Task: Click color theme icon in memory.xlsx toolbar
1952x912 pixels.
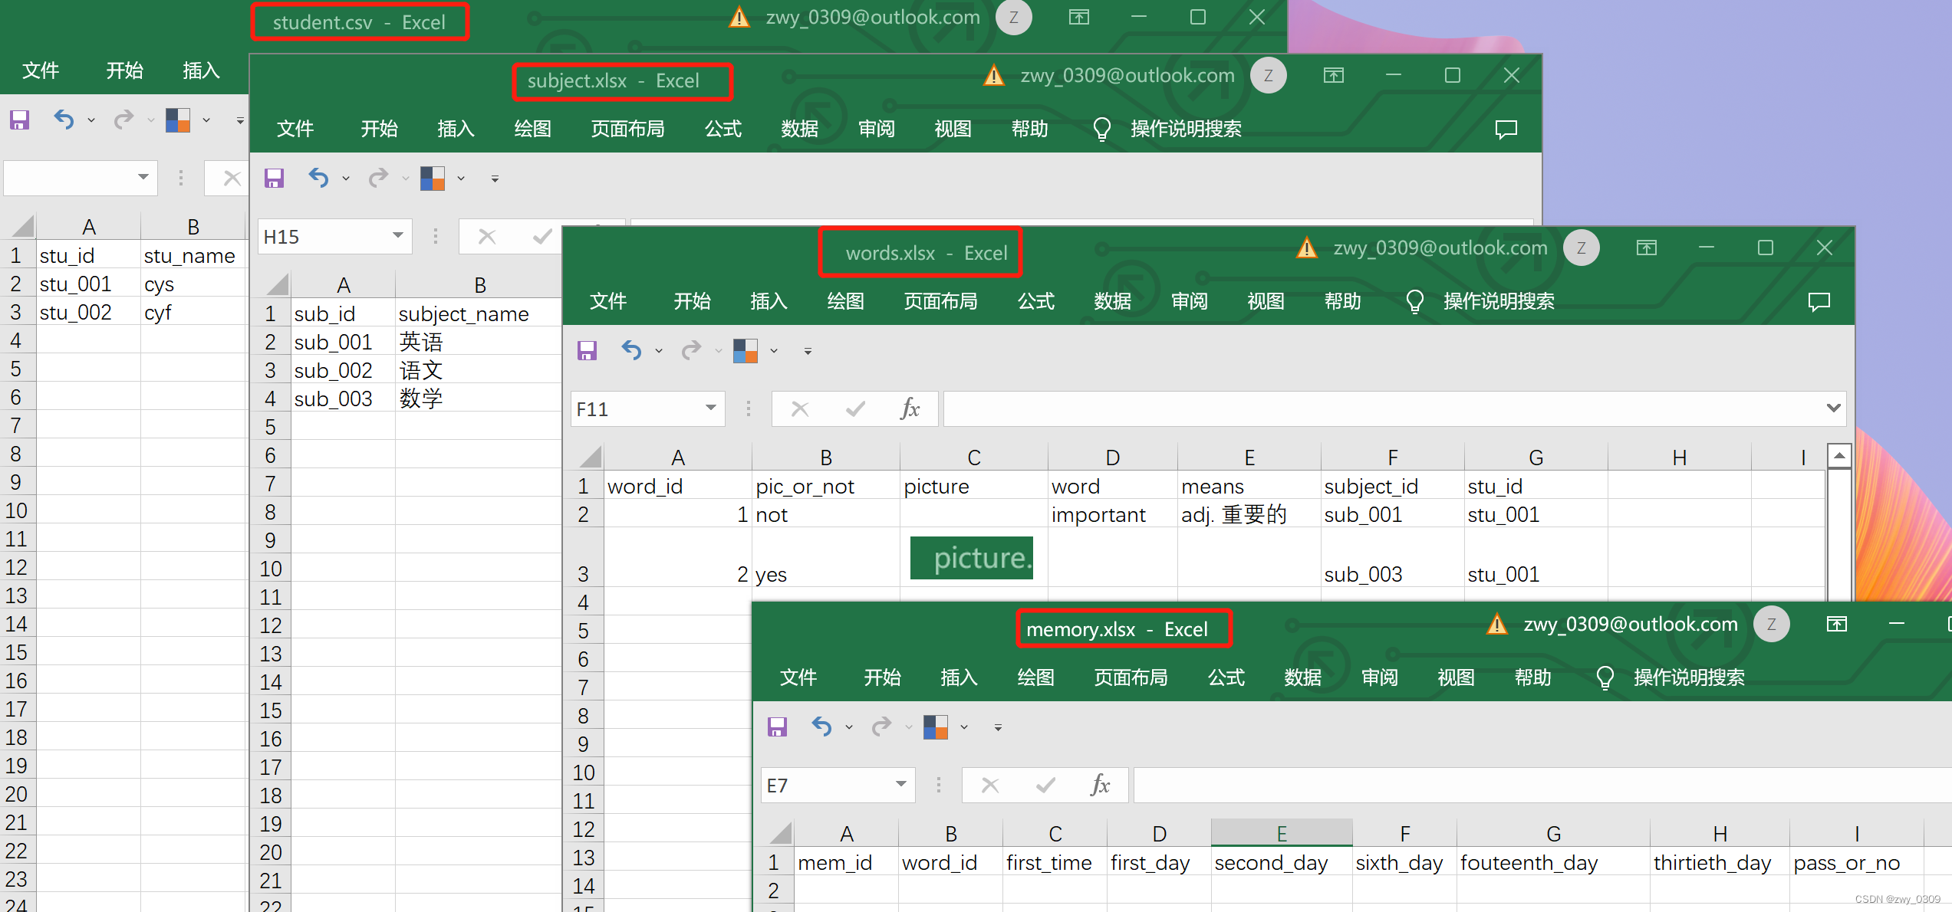Action: pyautogui.click(x=936, y=727)
